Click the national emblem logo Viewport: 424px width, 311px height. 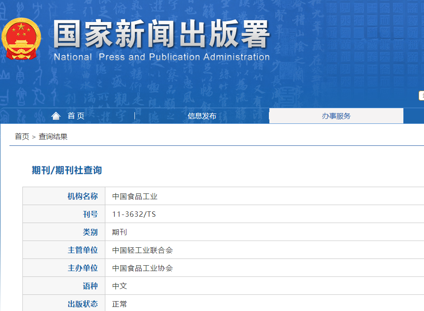click(x=22, y=39)
